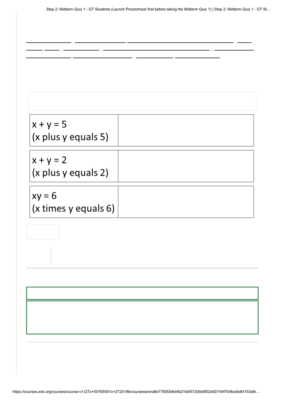
Task: Click the empty cell beside xy = 6
Action: pos(186,202)
